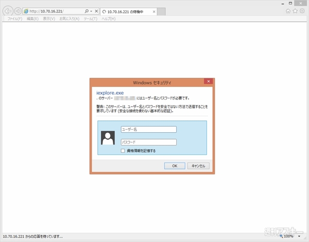Close the Windows セキュリティ dialog

(208, 81)
